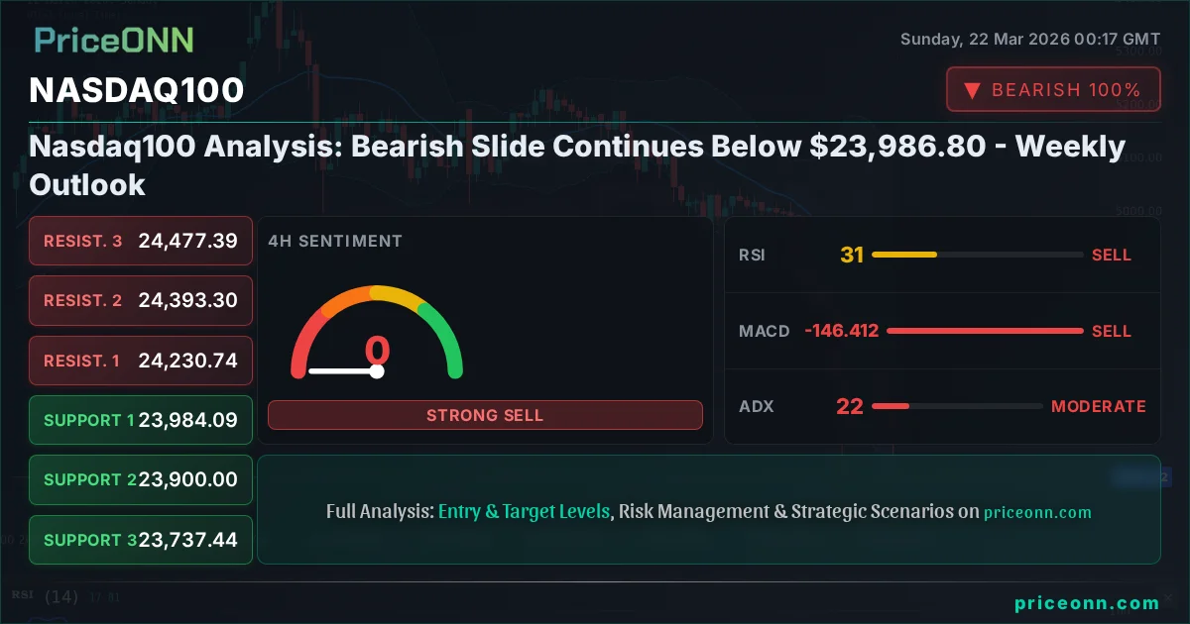This screenshot has height=624, width=1190.
Task: Click the PriceONN logo
Action: pyautogui.click(x=112, y=41)
